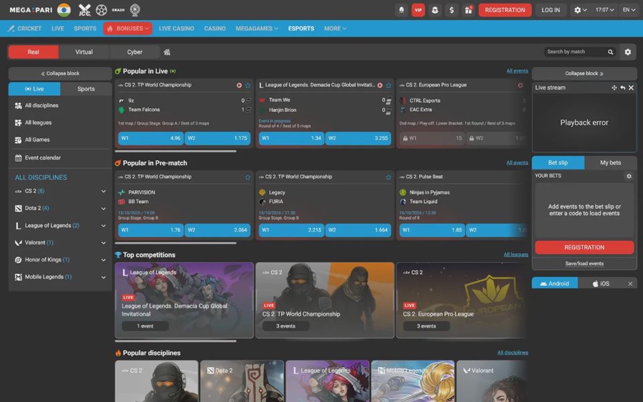Screen dimensions: 643x402
Task: Open the All disciplines sidebar icon
Action: click(x=18, y=106)
